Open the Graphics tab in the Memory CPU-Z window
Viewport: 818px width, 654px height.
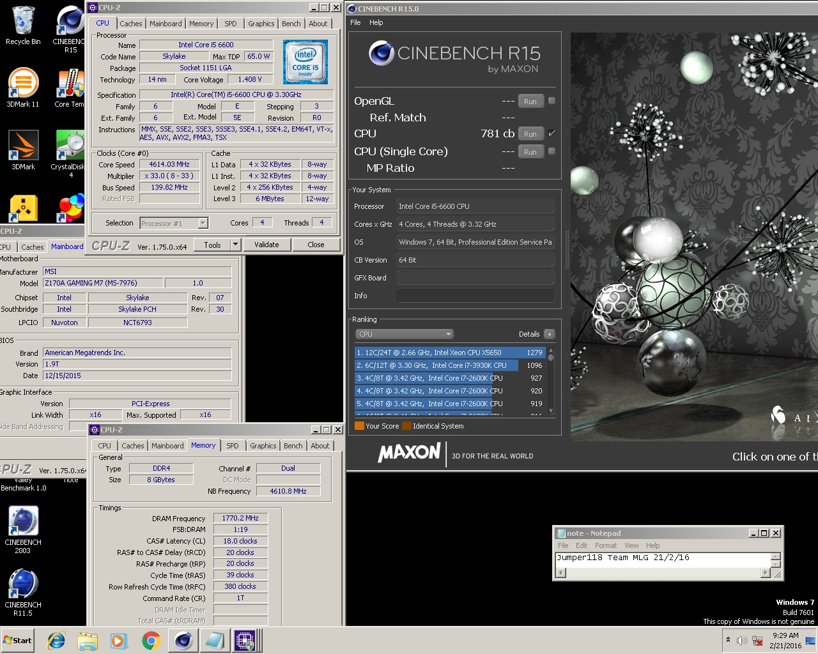(x=263, y=446)
